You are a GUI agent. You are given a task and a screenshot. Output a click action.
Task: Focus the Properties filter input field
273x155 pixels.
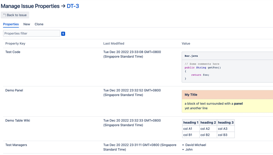coord(31,33)
